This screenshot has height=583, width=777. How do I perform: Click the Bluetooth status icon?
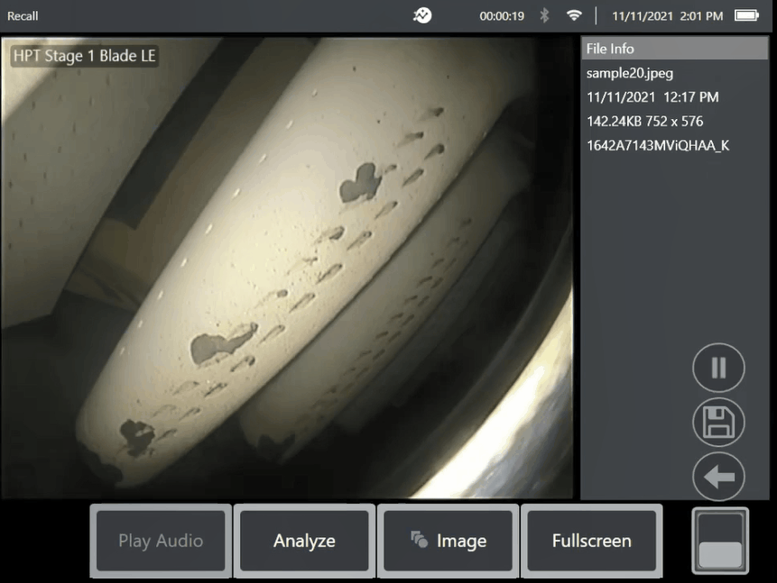pos(544,15)
